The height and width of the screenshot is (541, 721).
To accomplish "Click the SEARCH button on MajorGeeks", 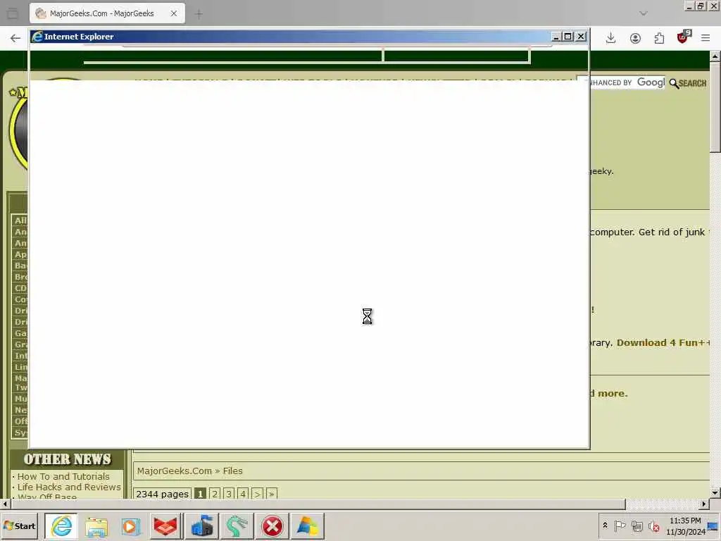I will click(688, 83).
